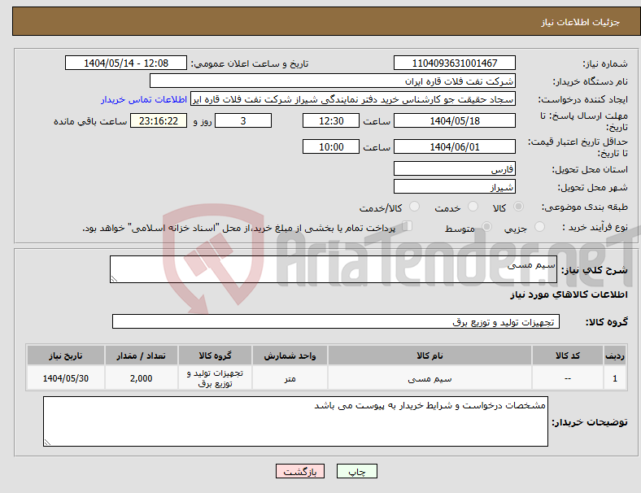641x493 pixels.
Task: Choose the جزیی purchase type radio
Action: [x=539, y=226]
